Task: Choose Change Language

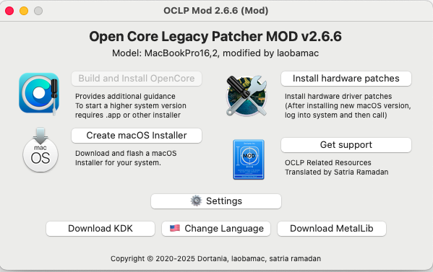Action: [x=216, y=229]
